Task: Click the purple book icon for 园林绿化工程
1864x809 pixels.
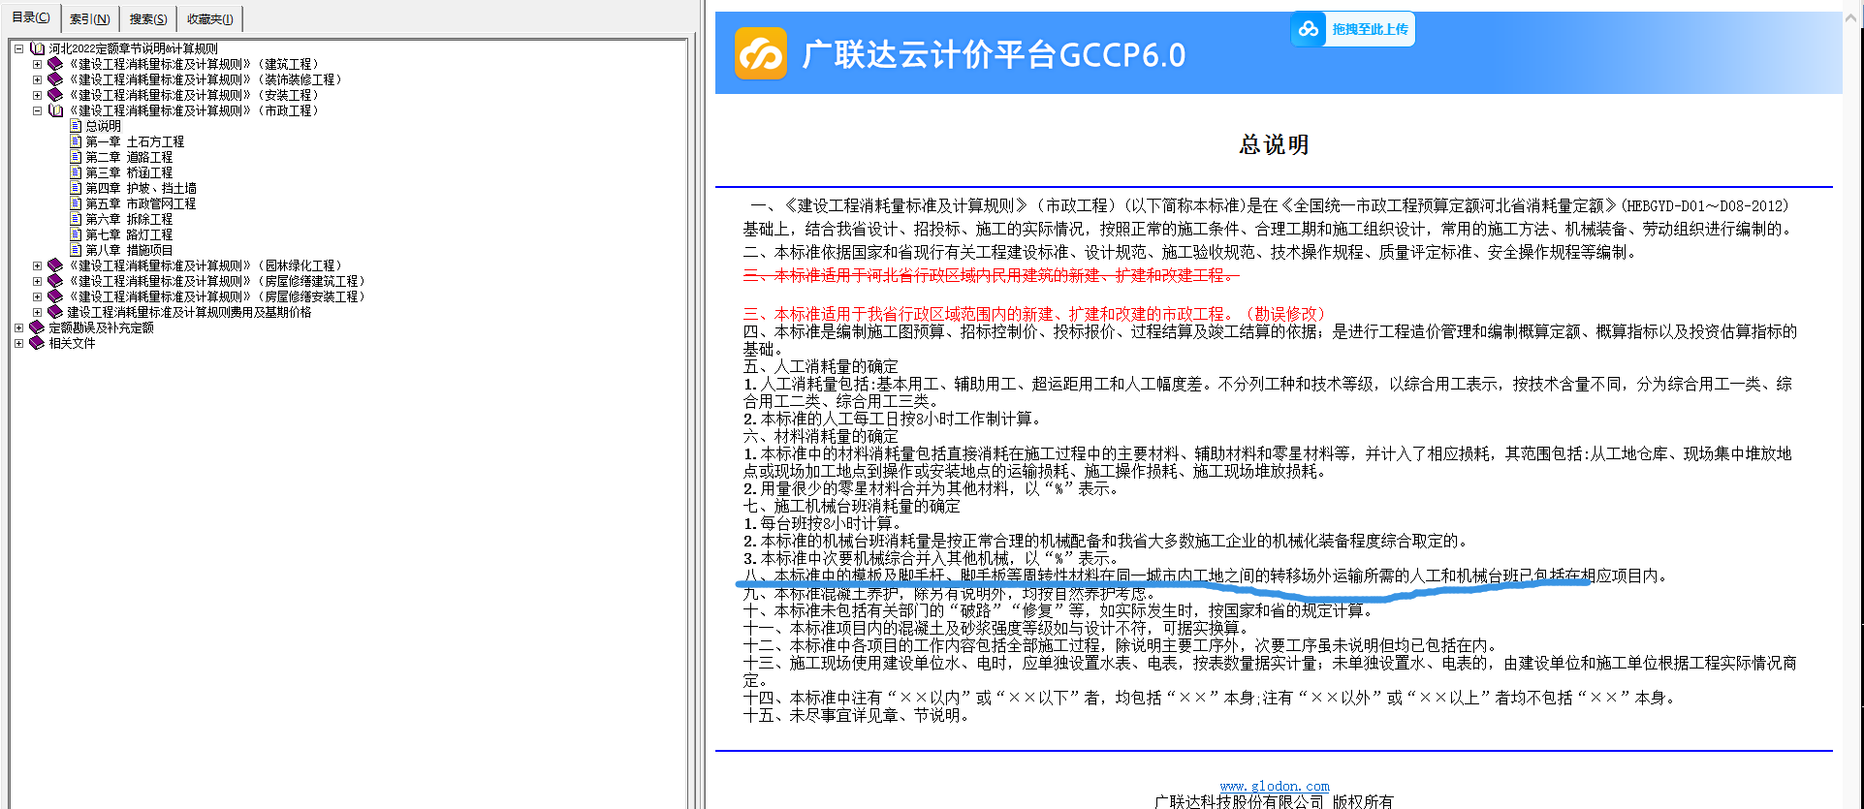Action: [x=55, y=265]
